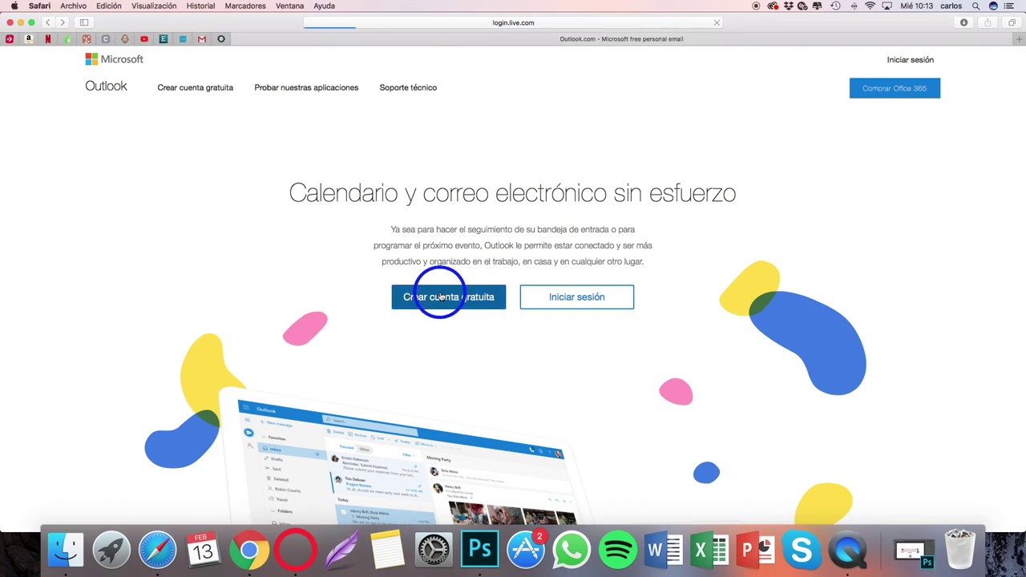Open the Ventana menu
The height and width of the screenshot is (577, 1026).
coord(289,6)
